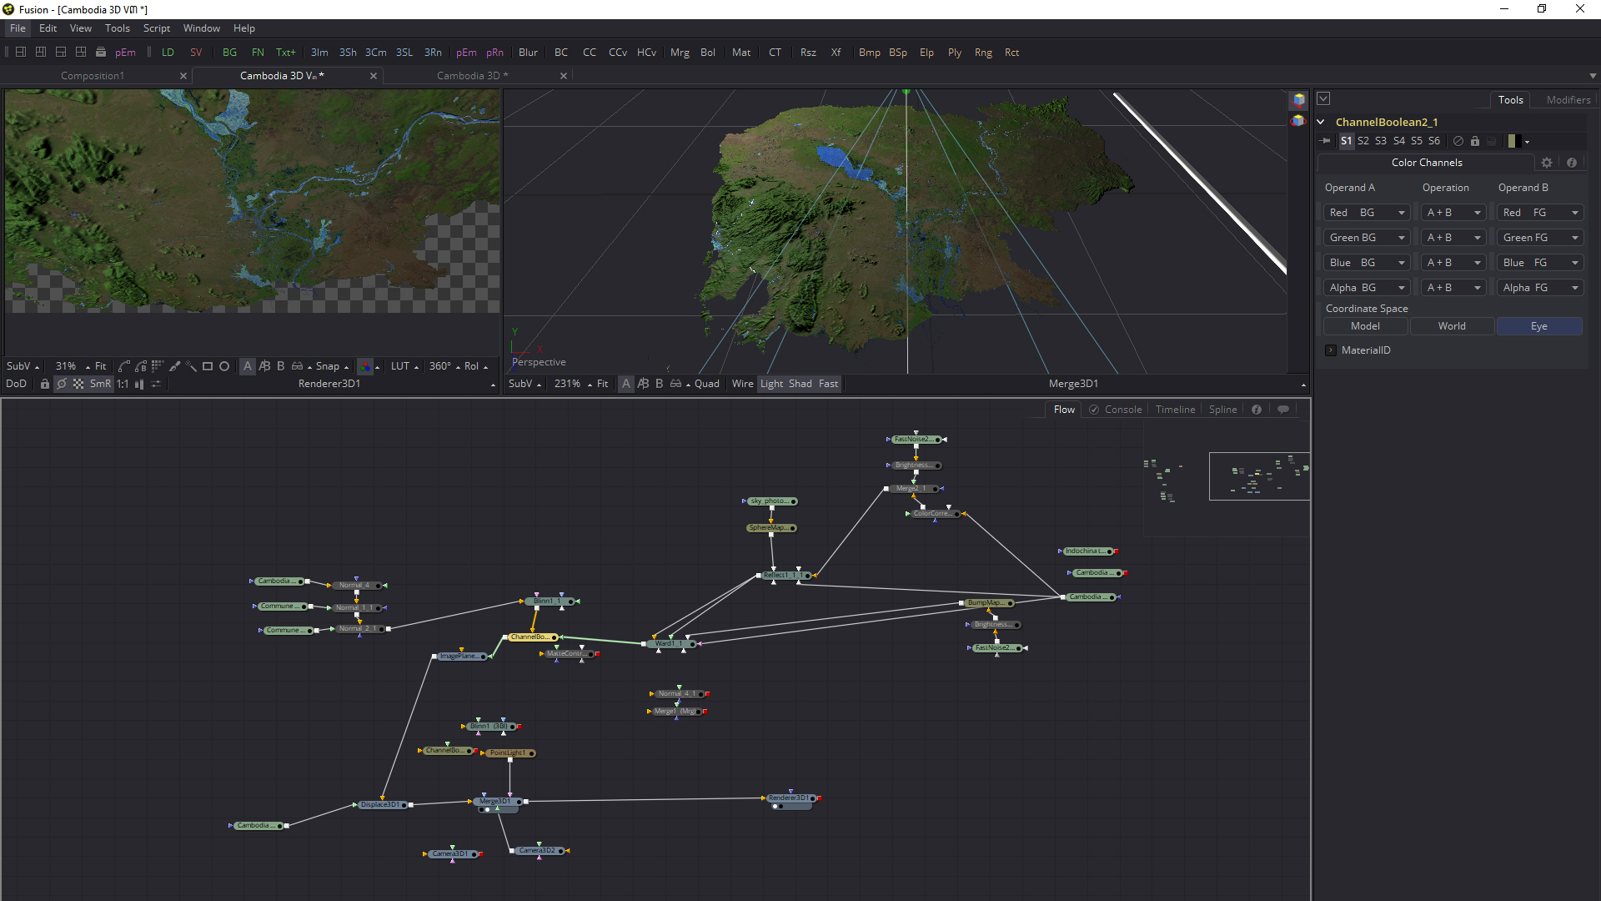Screen dimensions: 1601x901
Task: Click the paint brush icon in the left viewer toolbar
Action: (174, 366)
